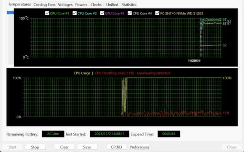
Task: Click the CPU Usage graph label
Action: (x=82, y=73)
